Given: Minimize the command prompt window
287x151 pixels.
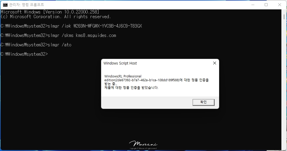Looking at the screenshot, I should point(253,5).
